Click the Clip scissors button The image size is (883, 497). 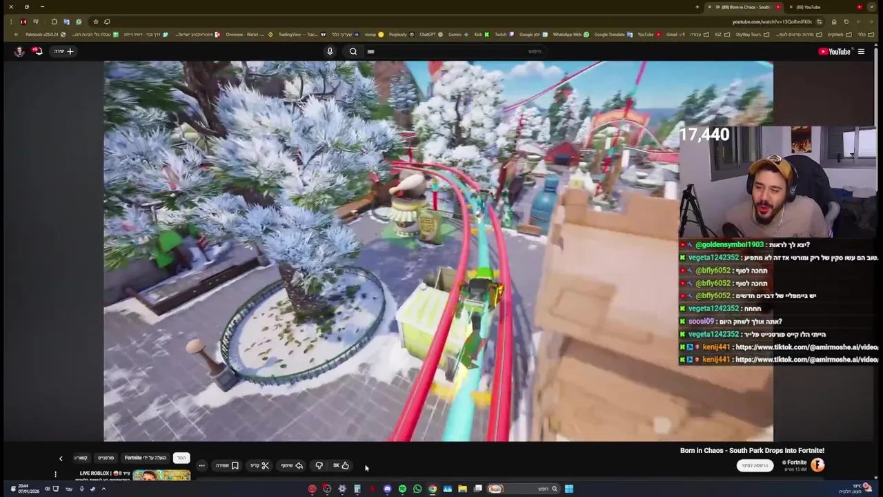coord(259,465)
